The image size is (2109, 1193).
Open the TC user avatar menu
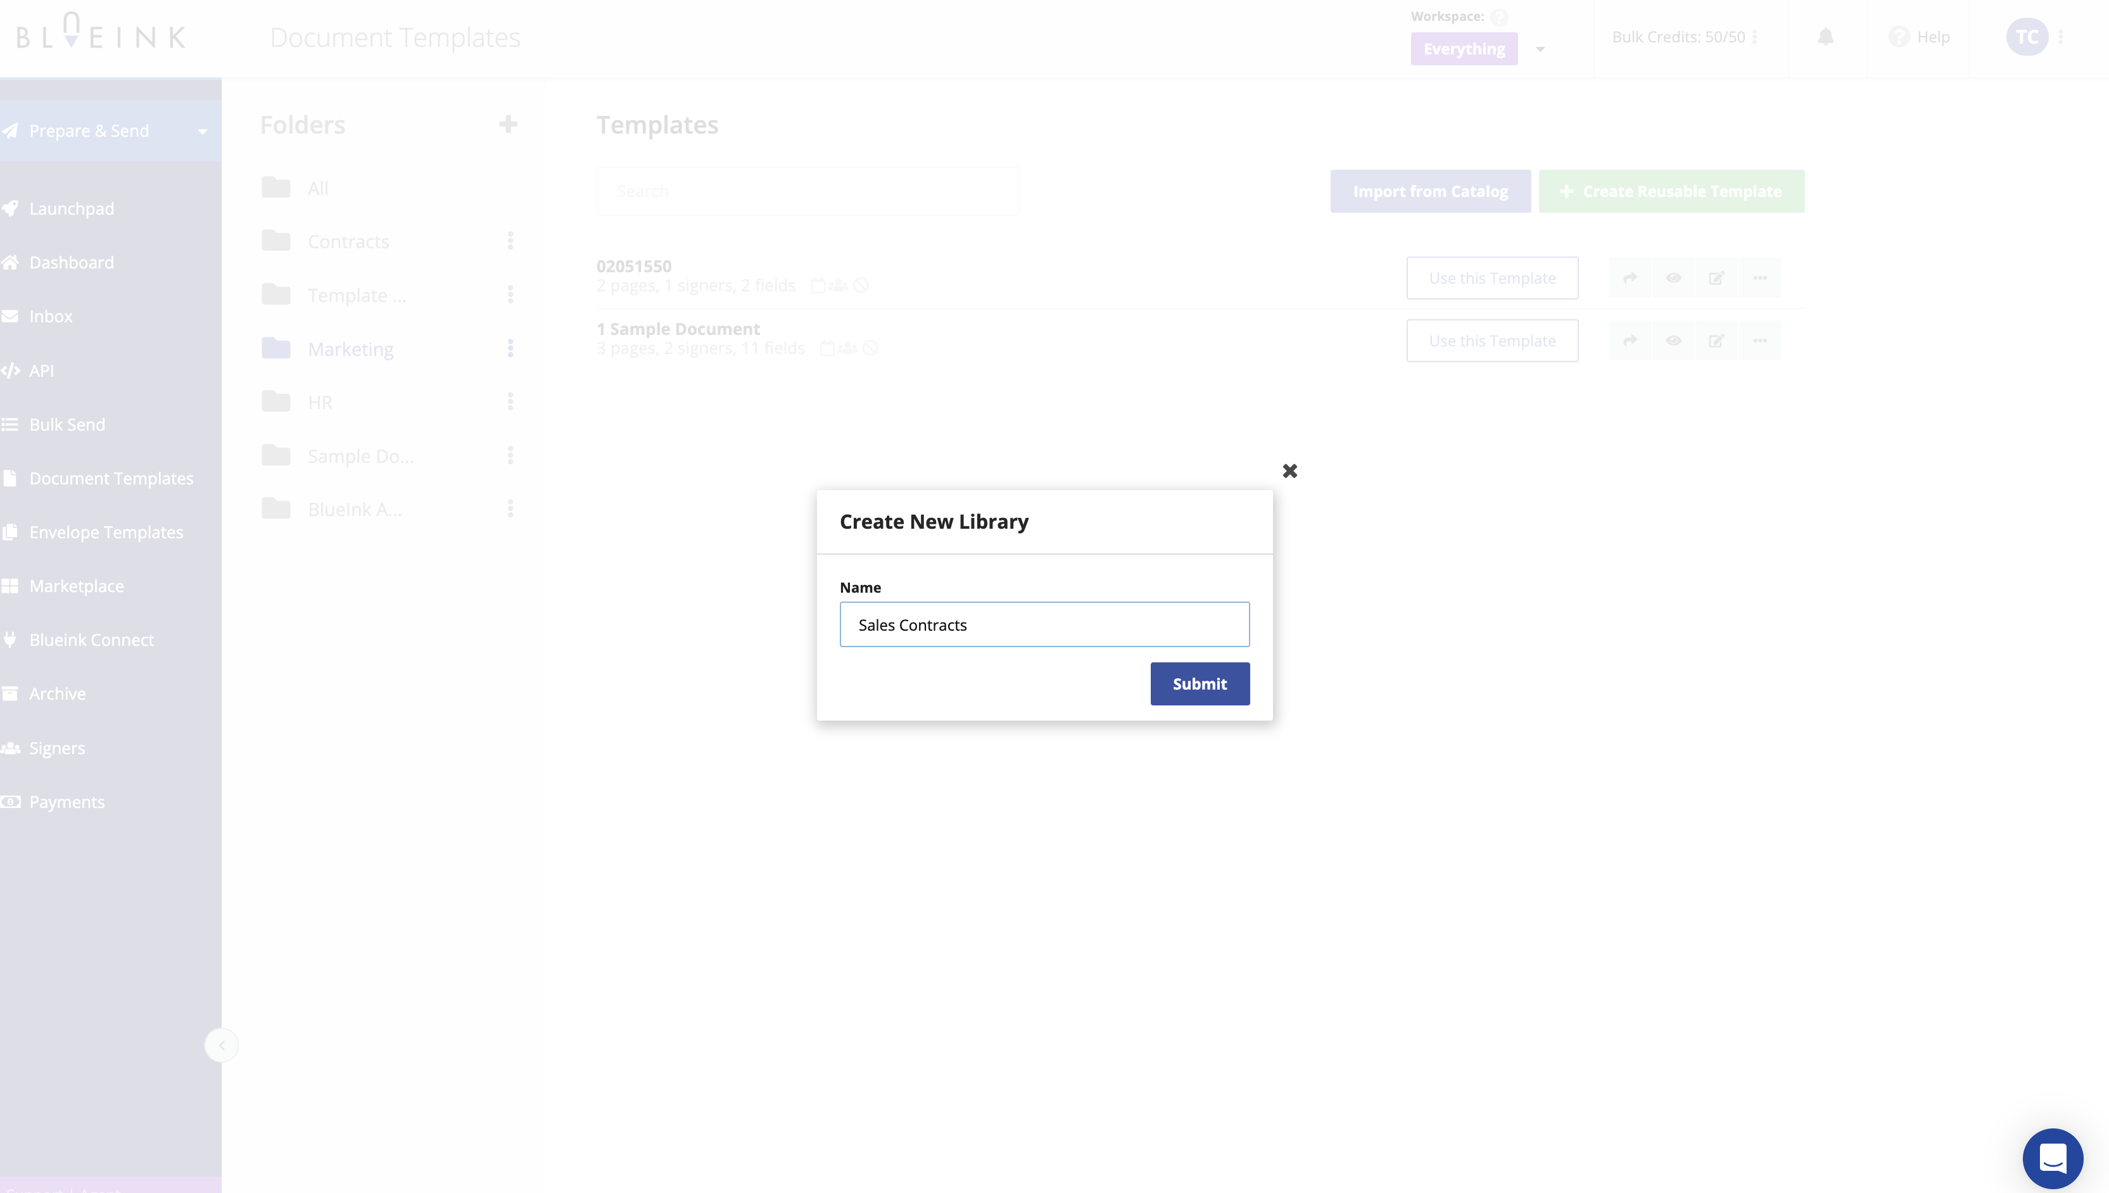point(2027,37)
